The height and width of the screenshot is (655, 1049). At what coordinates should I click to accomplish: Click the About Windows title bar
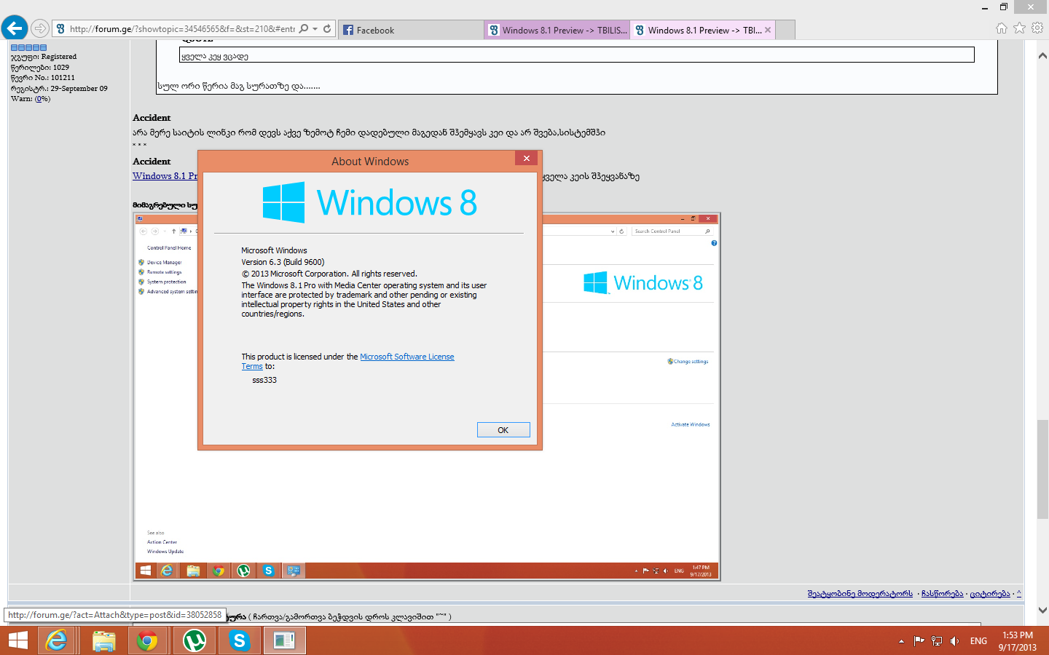pyautogui.click(x=370, y=161)
